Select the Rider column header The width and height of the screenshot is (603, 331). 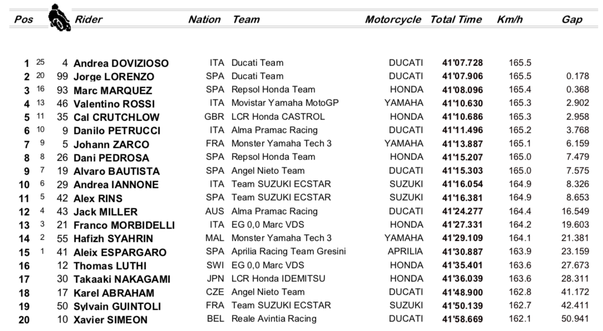tap(89, 19)
